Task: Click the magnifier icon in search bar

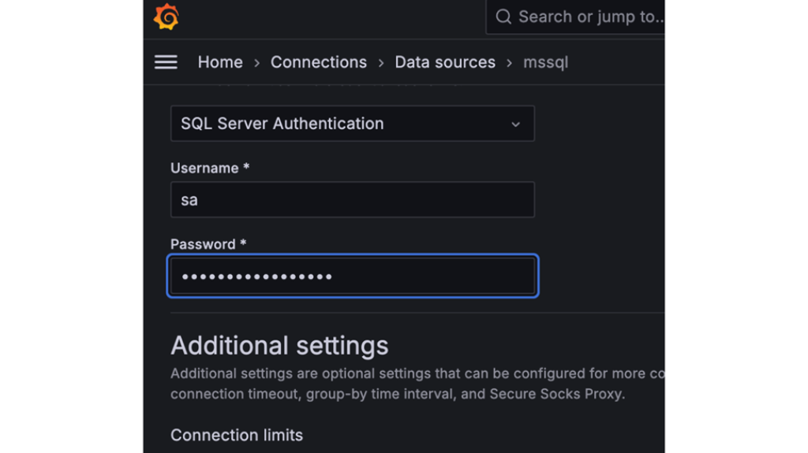Action: tap(503, 17)
